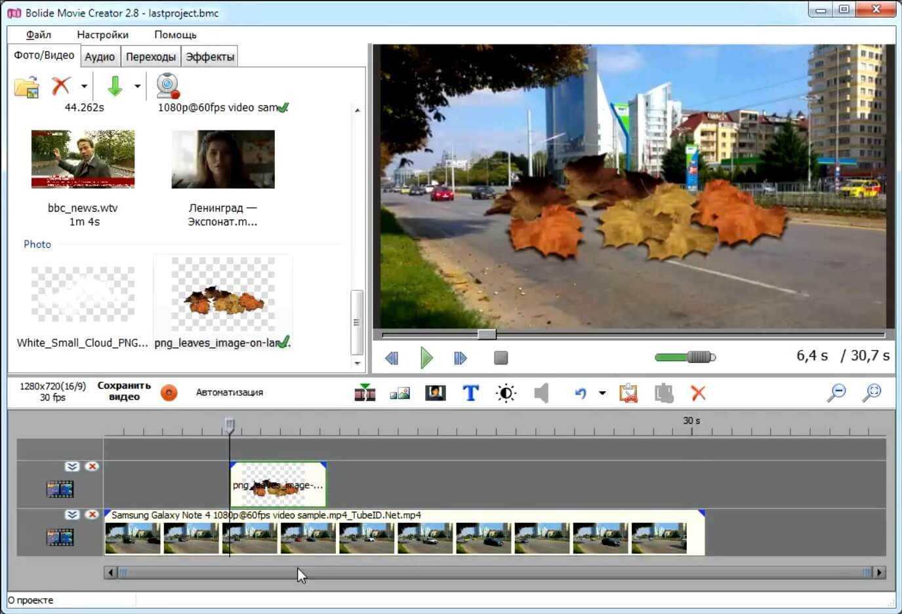902x614 pixels.
Task: Click the blue T text tool
Action: 470,393
